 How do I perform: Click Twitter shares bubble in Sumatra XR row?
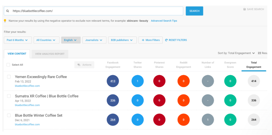[137, 100]
